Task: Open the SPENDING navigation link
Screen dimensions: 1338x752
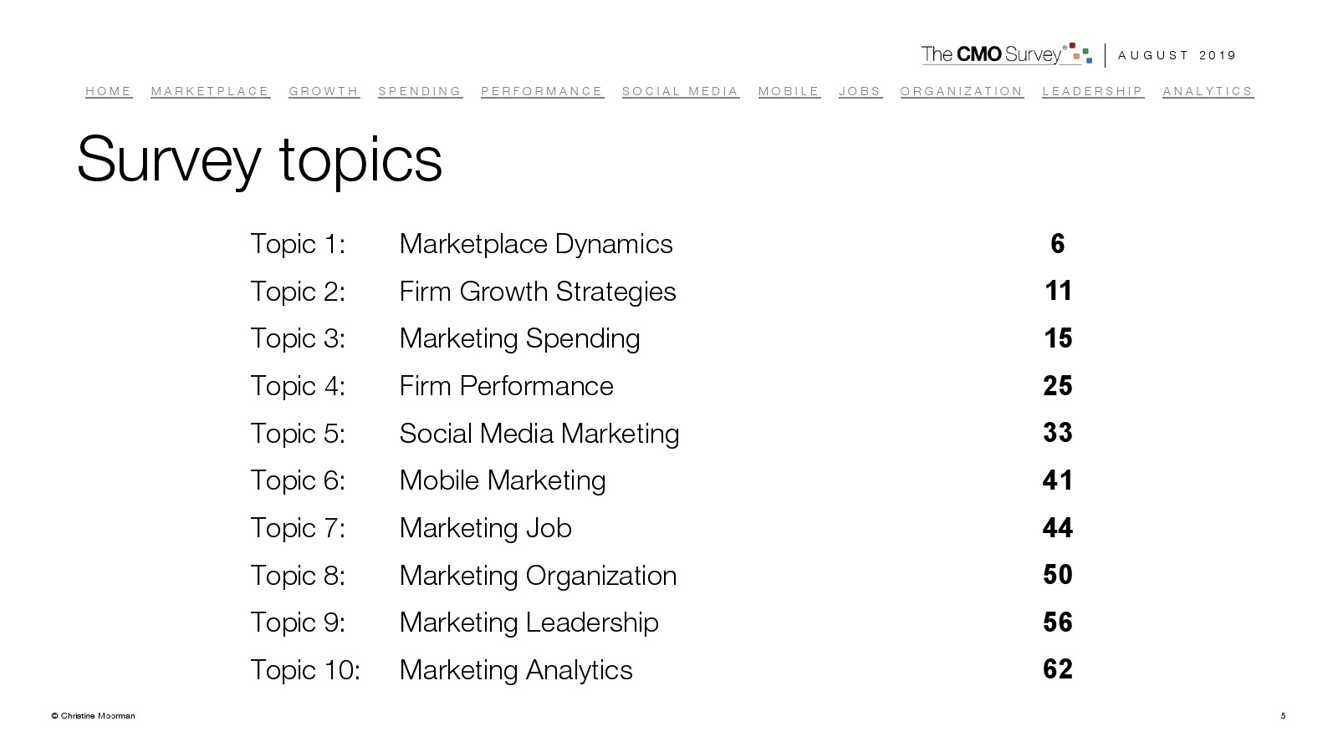Action: click(x=420, y=91)
